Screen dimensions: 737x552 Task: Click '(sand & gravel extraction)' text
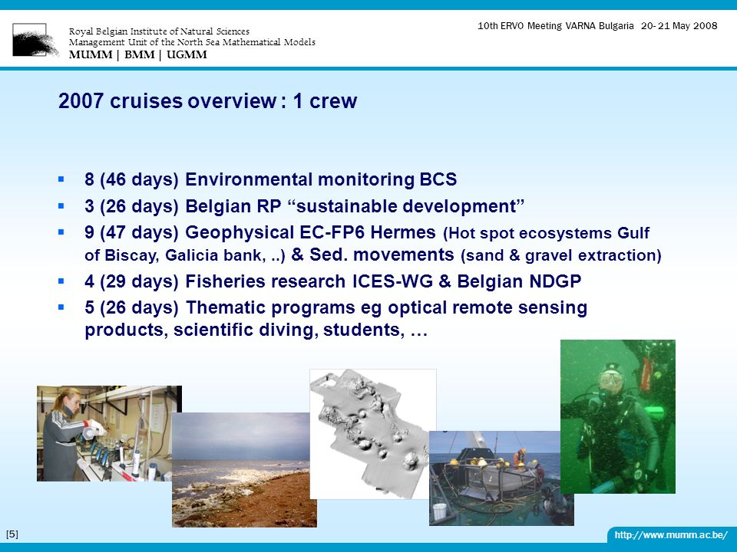tap(561, 255)
